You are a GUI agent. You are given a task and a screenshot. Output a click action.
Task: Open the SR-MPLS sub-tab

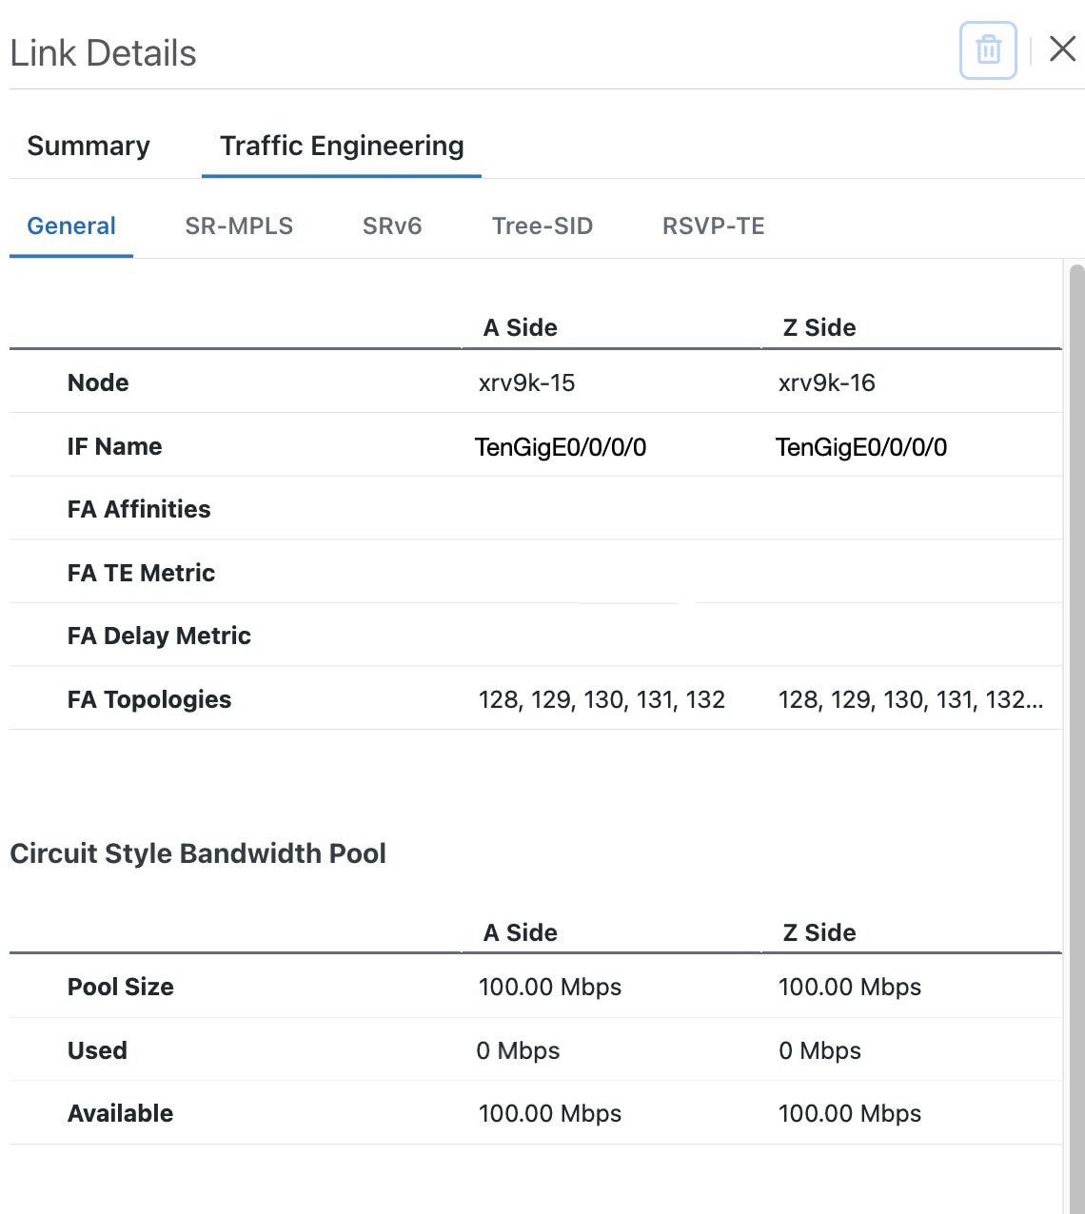tap(239, 225)
